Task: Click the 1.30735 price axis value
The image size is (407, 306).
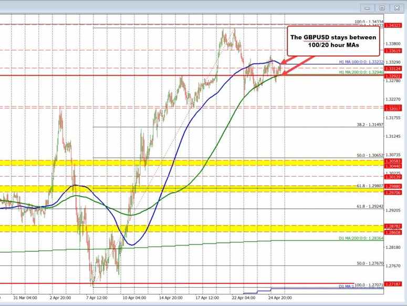Action: (393, 155)
